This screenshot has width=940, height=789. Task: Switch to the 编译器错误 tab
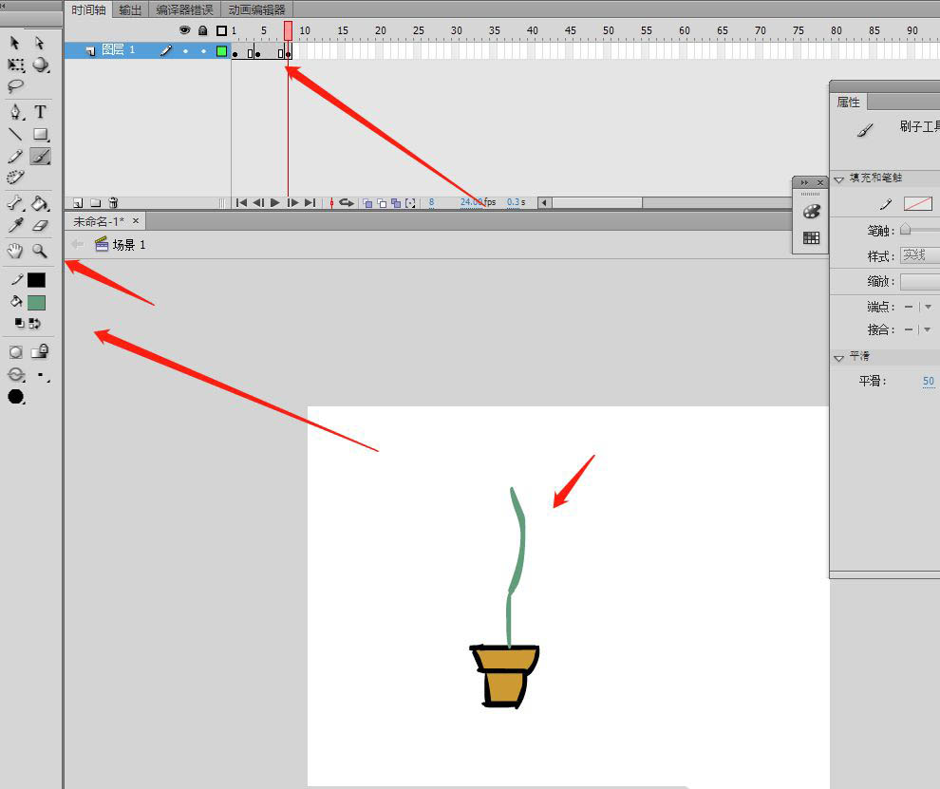click(x=184, y=9)
